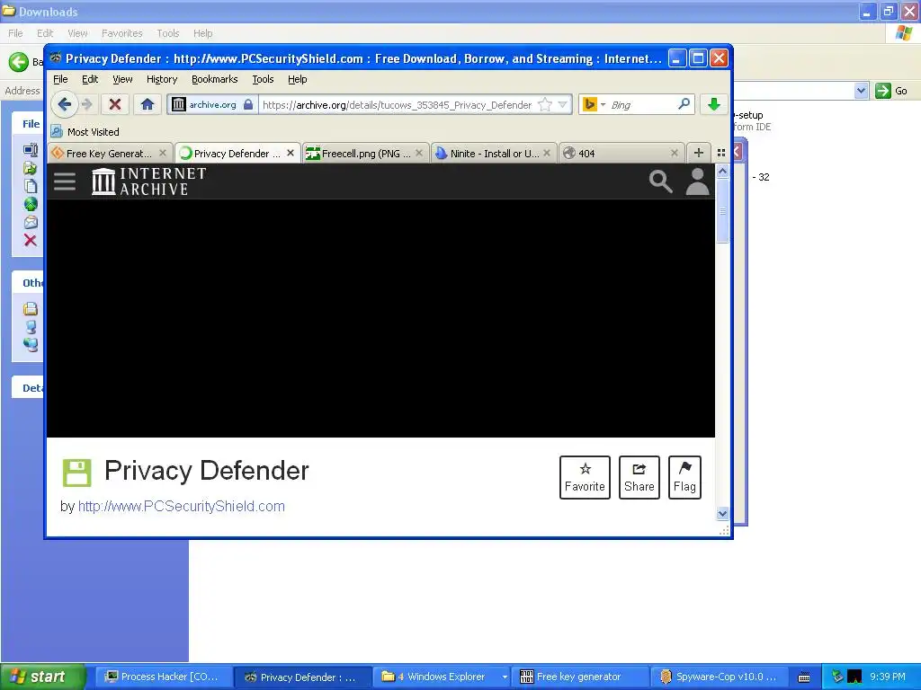This screenshot has width=921, height=690.
Task: Click the green Back button in Downloads
Action: pyautogui.click(x=18, y=62)
